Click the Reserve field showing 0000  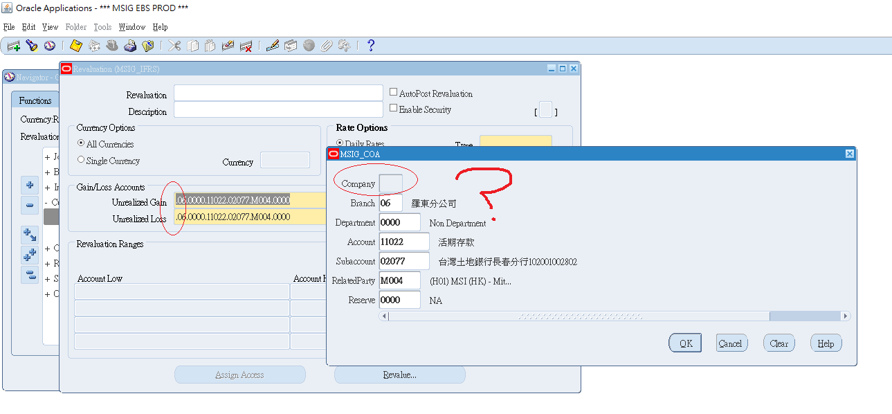[400, 300]
